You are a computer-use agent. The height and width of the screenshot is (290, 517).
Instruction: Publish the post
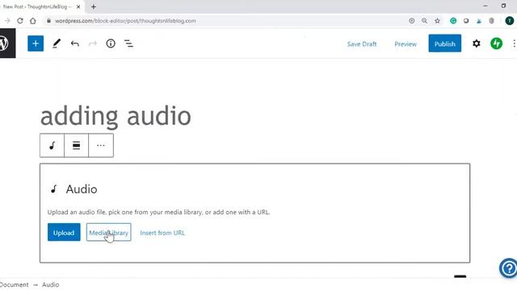tap(445, 43)
